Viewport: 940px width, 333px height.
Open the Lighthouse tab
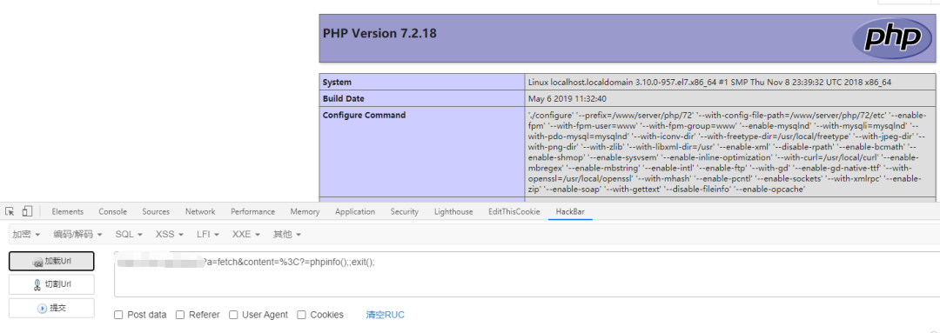[453, 211]
